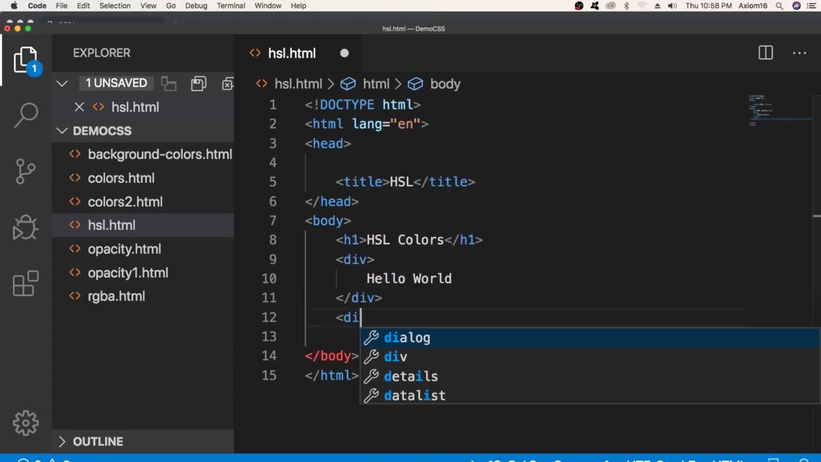The width and height of the screenshot is (821, 462).
Task: Click the Wi-Fi menu bar icon
Action: point(642,6)
